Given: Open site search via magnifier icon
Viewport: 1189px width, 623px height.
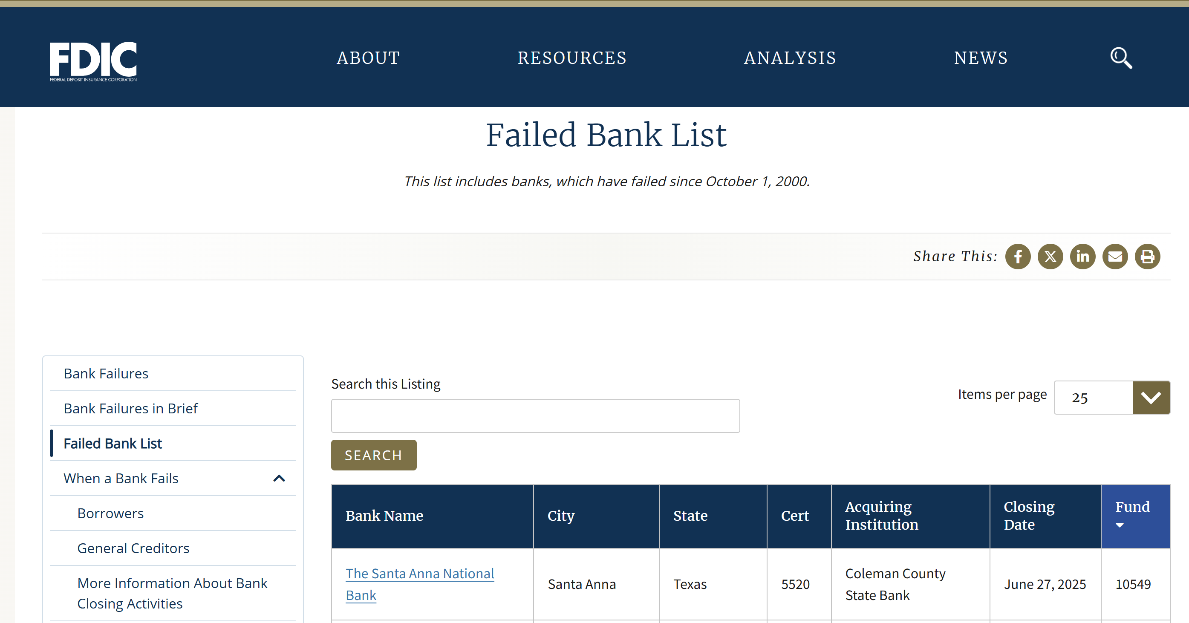Looking at the screenshot, I should [x=1122, y=58].
